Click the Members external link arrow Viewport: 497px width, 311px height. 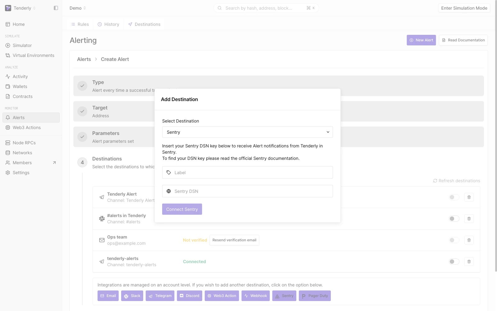tap(54, 163)
